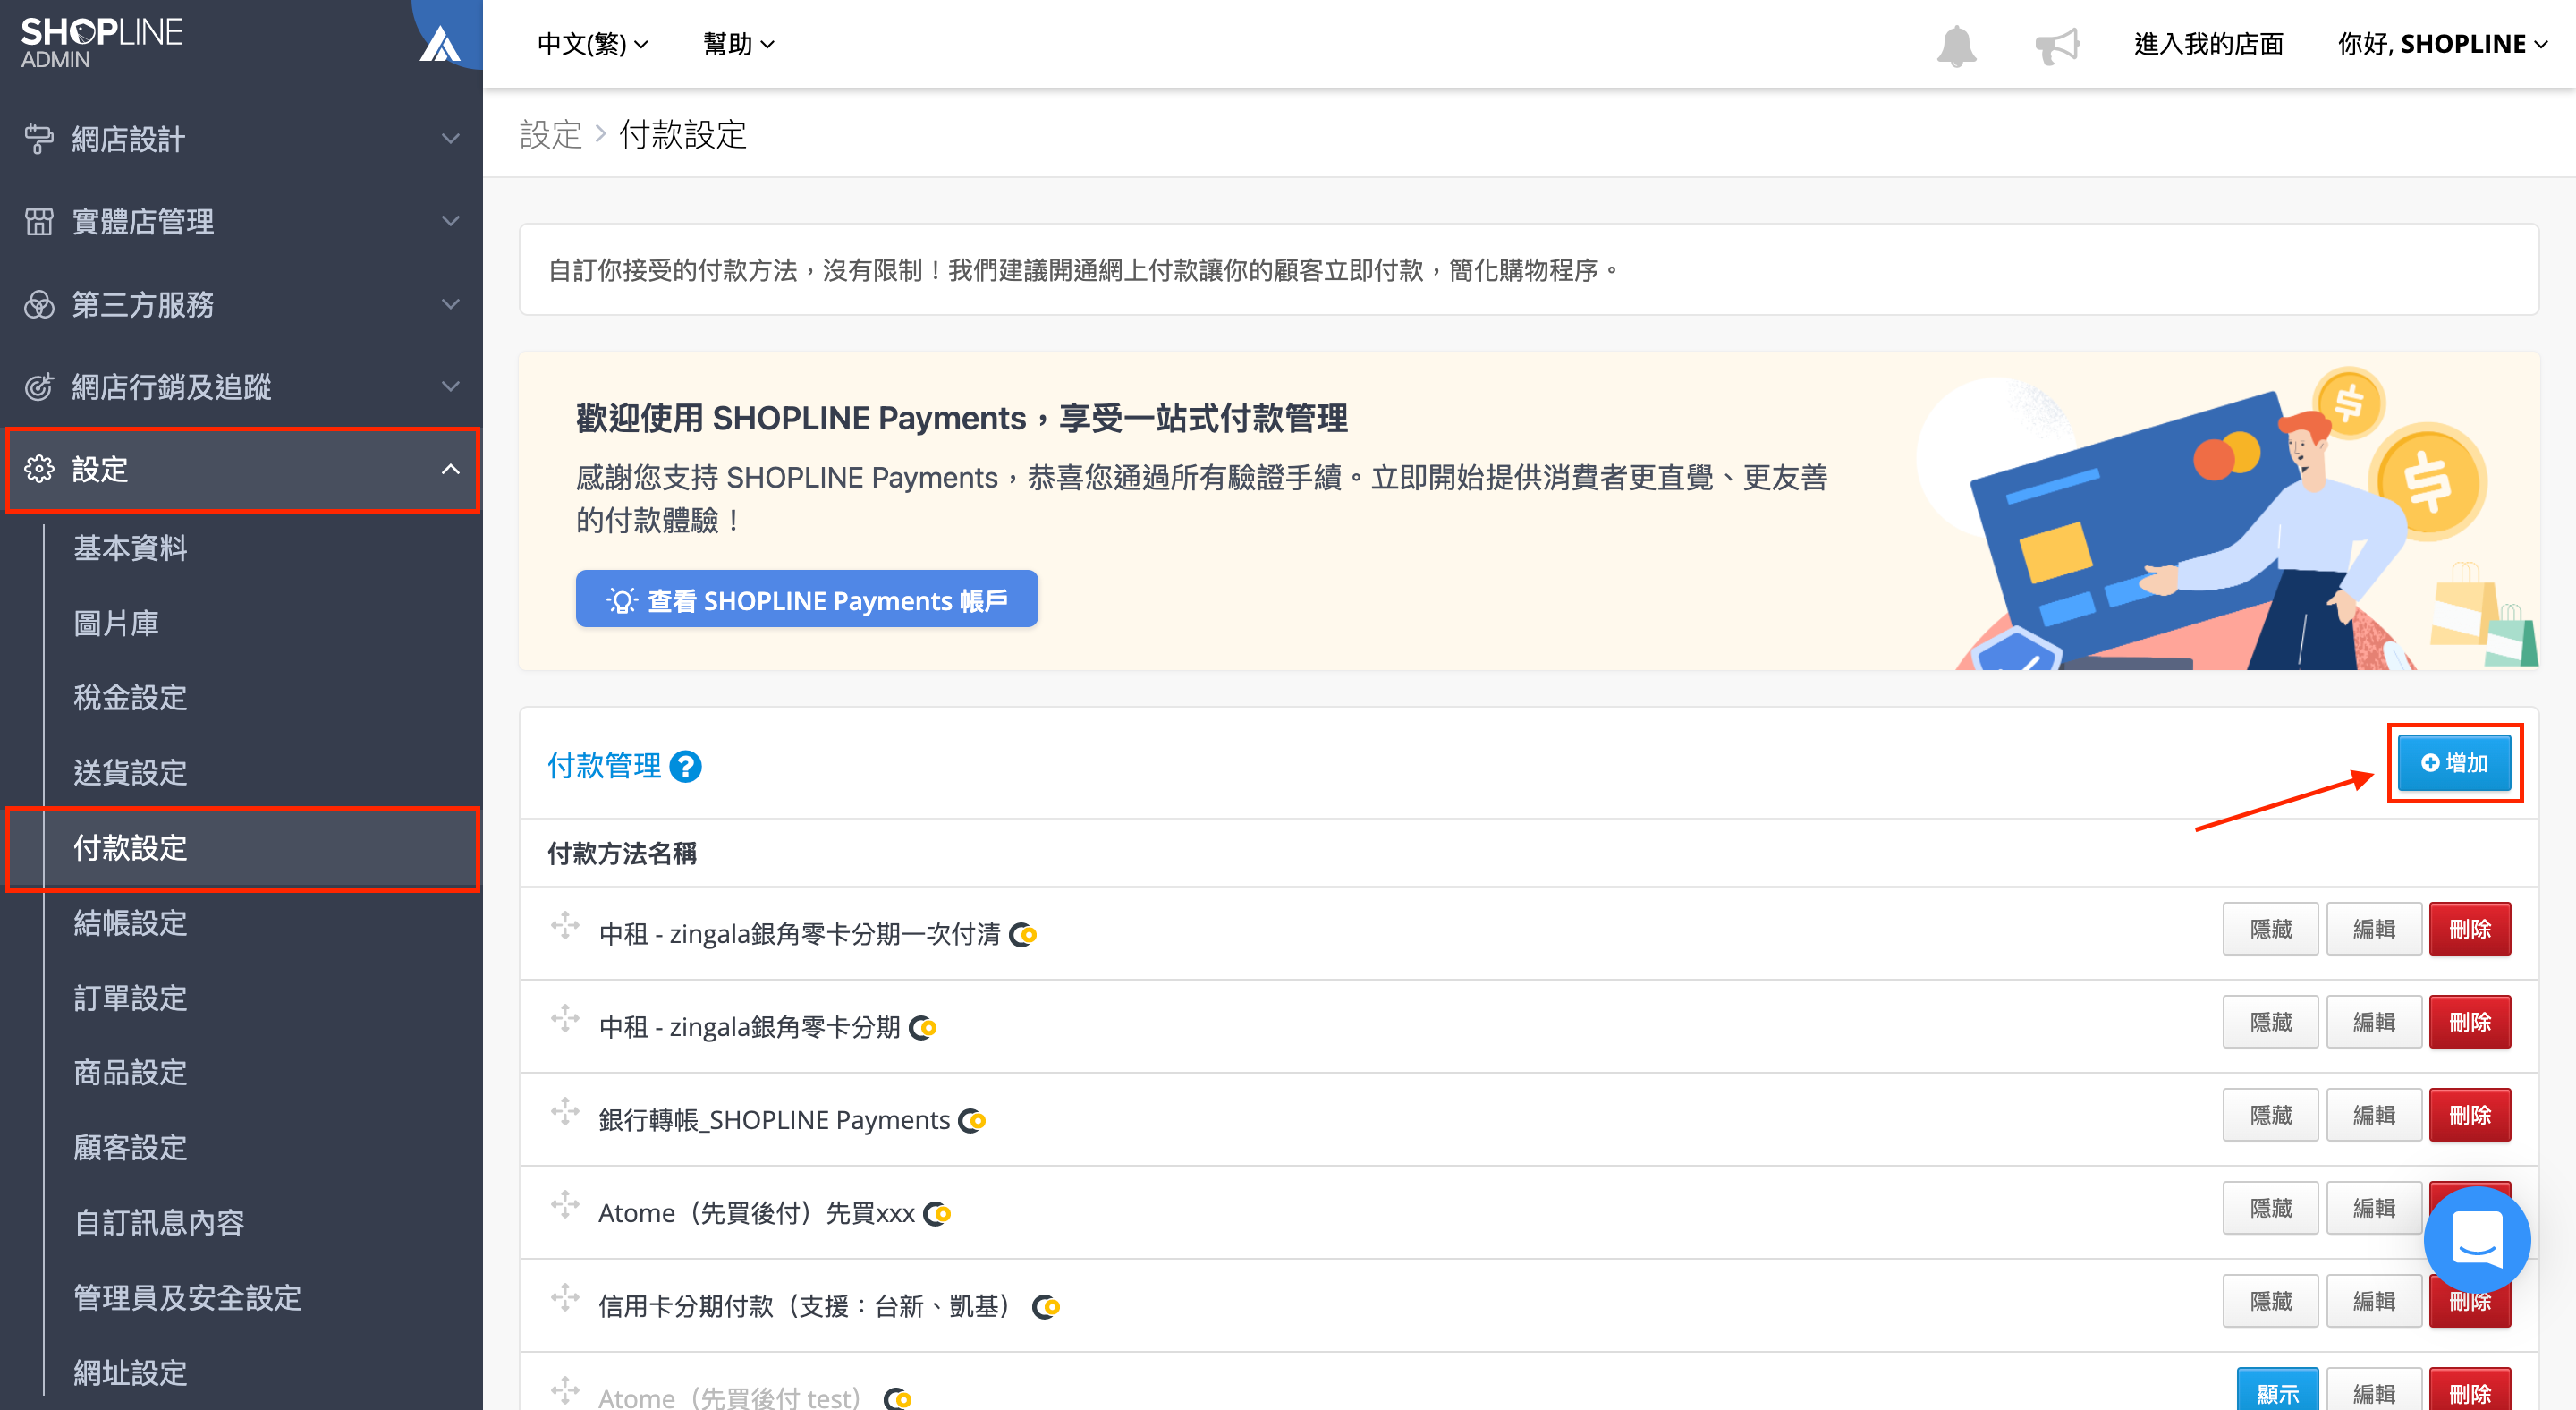Click the 網店行銷及追蹤 target icon

click(39, 387)
